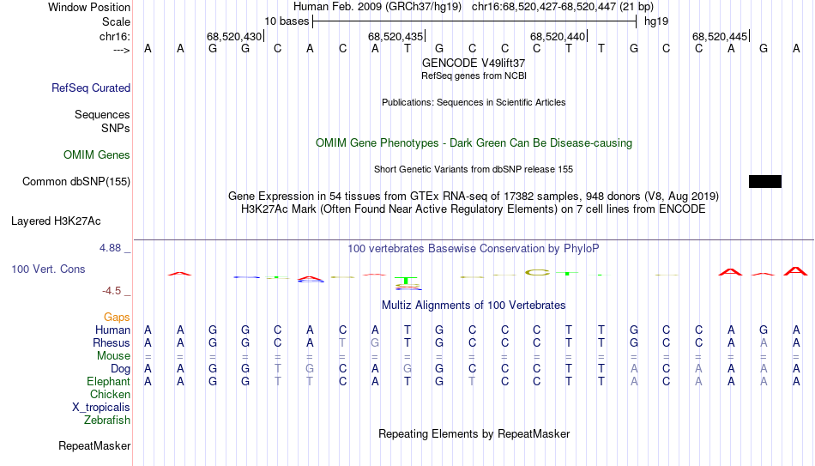
Task: Click Repeating Elements by RepeatMasker title
Action: (x=474, y=433)
